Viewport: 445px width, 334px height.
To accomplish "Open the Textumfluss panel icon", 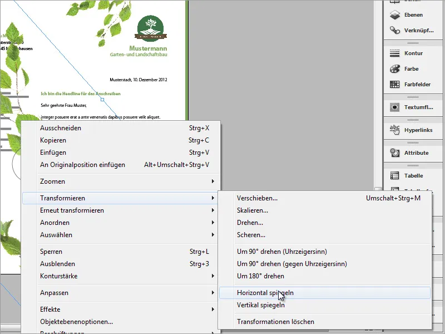I will pos(395,107).
